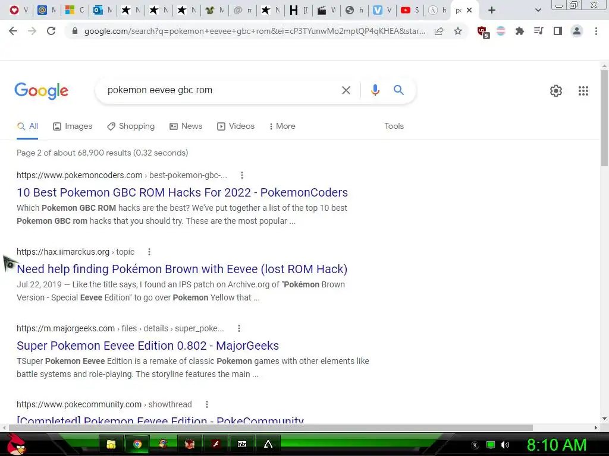Click the green monitor tray icon
This screenshot has height=456, width=609.
point(491,445)
